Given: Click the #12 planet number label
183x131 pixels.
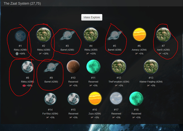Looking at the screenshot, I should (119, 78).
